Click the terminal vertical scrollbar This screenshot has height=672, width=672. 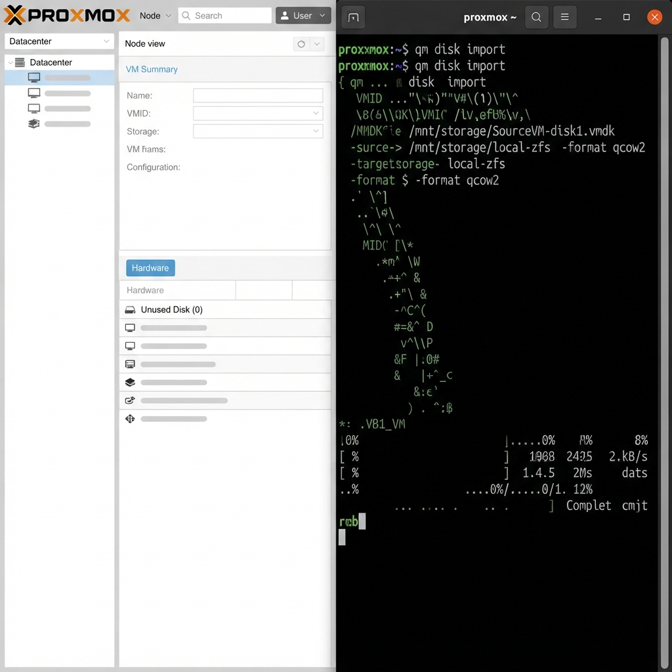(664, 352)
